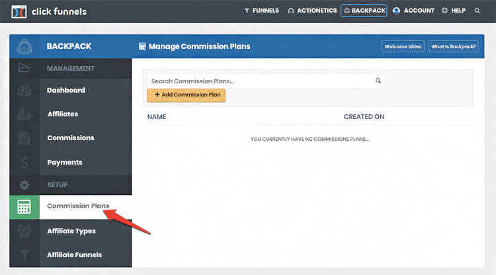Click the Welcome Video button
Viewport: 496px width, 275px height.
(402, 46)
